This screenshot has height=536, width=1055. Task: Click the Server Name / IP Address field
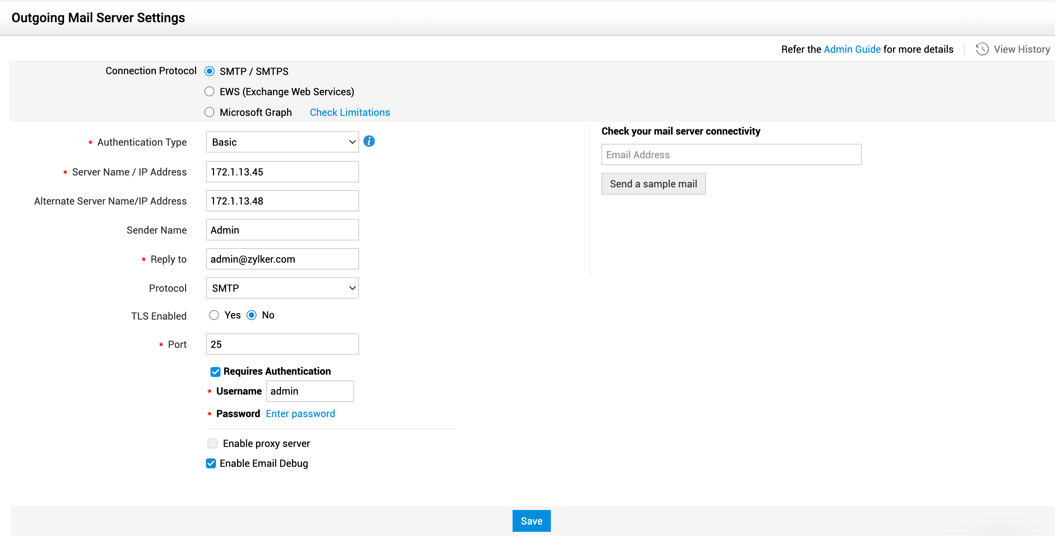coord(282,172)
